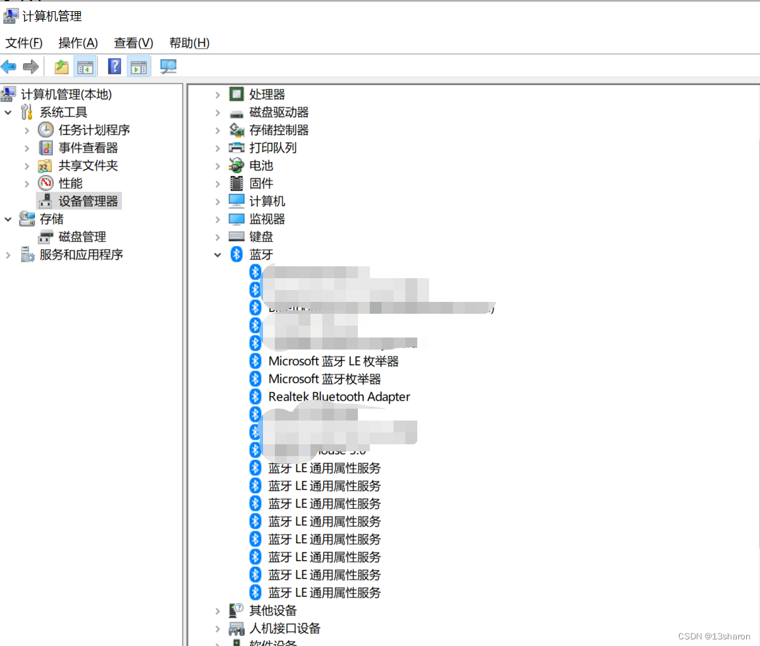Expand the 处理器 device category

pos(218,94)
